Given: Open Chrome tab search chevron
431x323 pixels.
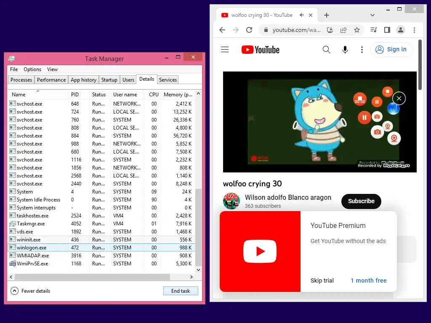Looking at the screenshot, I should point(372,15).
